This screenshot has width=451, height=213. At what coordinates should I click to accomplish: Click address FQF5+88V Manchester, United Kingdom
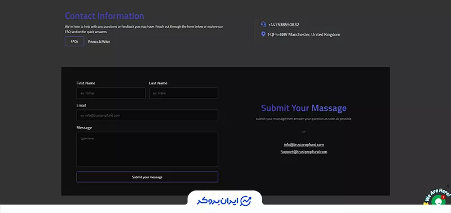pyautogui.click(x=304, y=34)
